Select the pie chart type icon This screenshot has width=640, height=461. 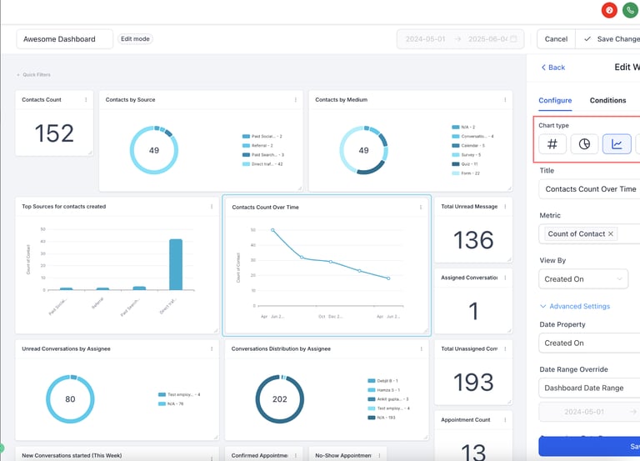pyautogui.click(x=584, y=144)
